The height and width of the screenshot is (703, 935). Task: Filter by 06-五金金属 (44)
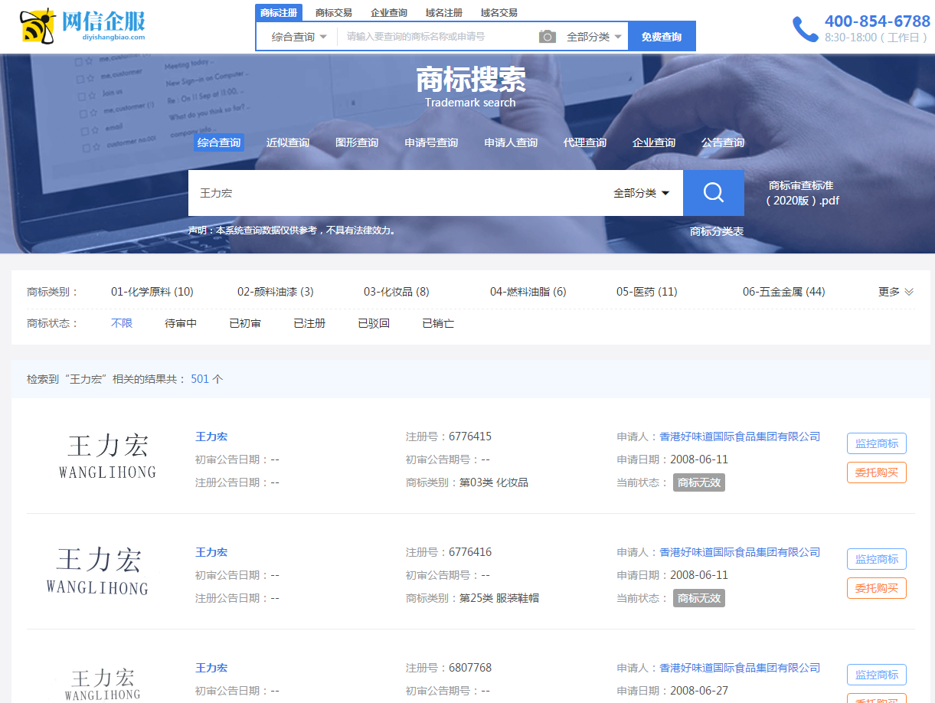pyautogui.click(x=784, y=292)
